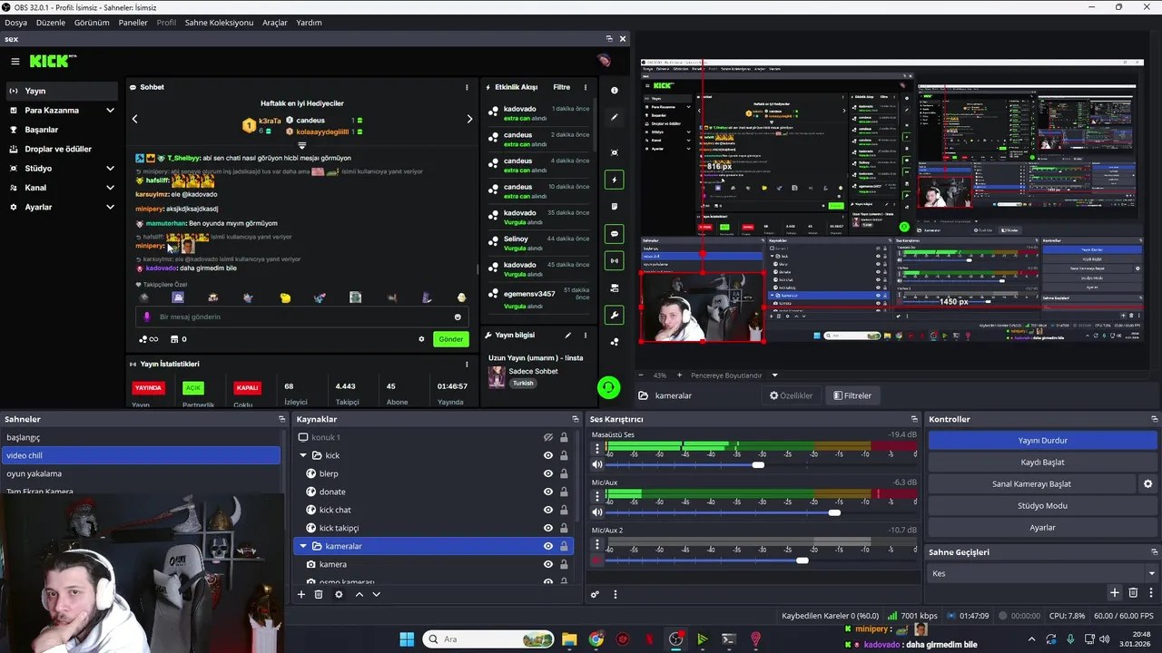Hide the kick chat source

click(548, 510)
